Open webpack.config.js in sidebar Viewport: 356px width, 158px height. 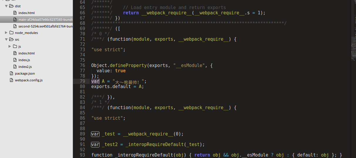[x=29, y=80]
